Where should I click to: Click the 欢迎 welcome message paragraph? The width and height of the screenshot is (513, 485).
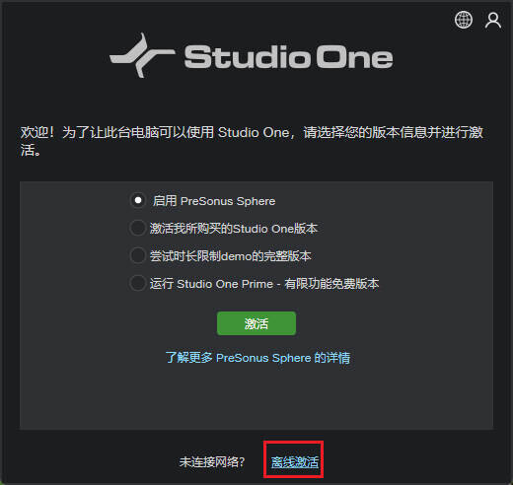point(252,141)
